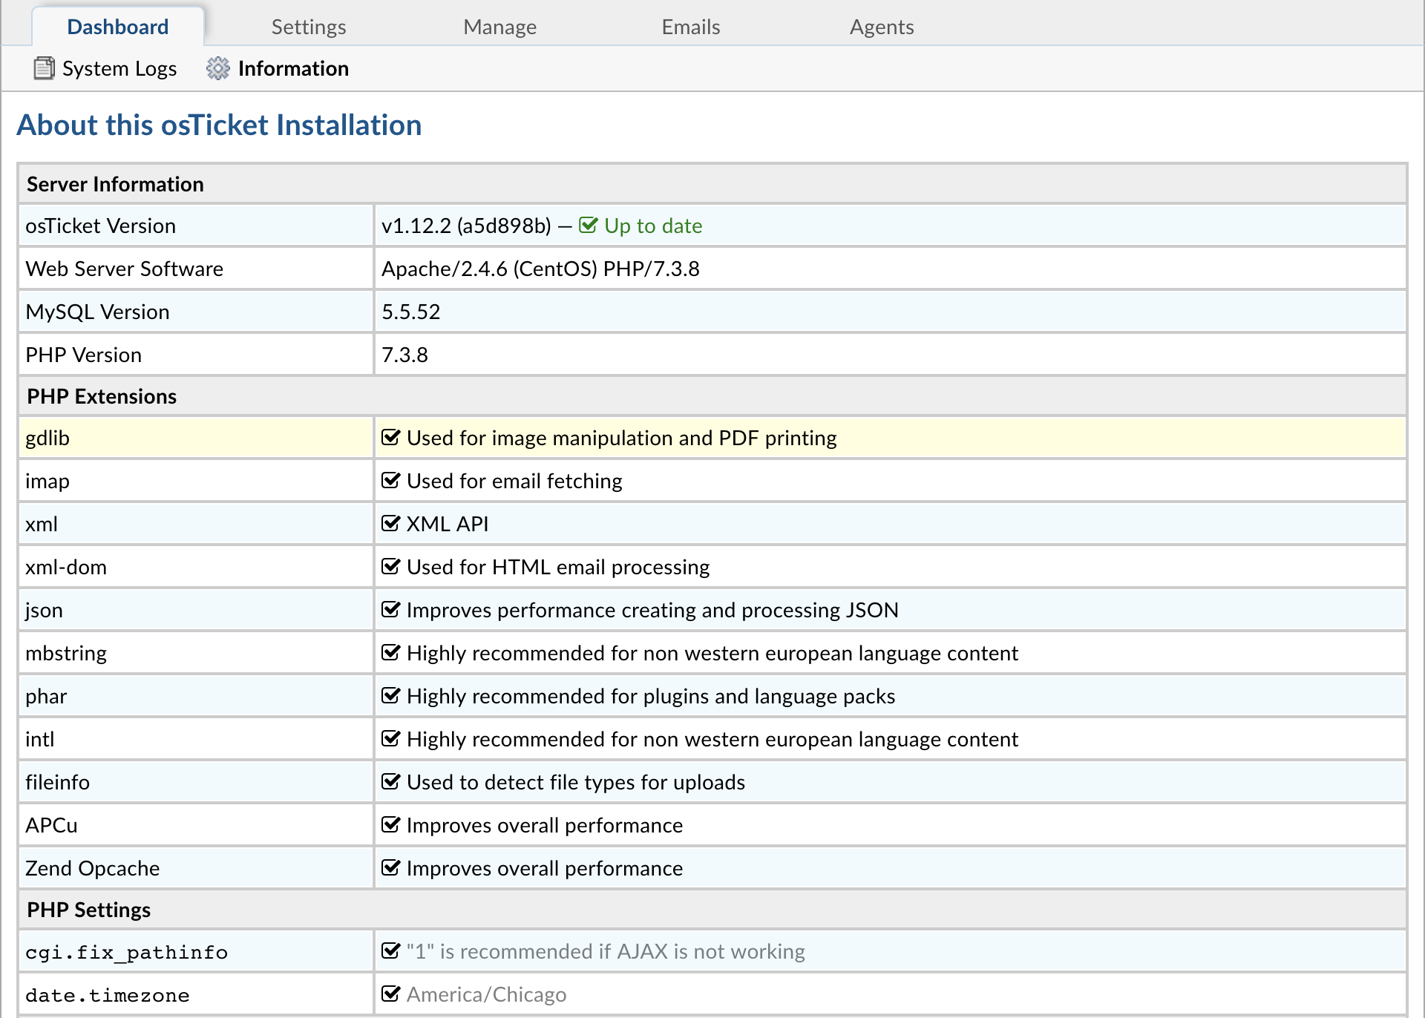This screenshot has width=1425, height=1018.
Task: Click the check icon beside imap description
Action: 390,481
